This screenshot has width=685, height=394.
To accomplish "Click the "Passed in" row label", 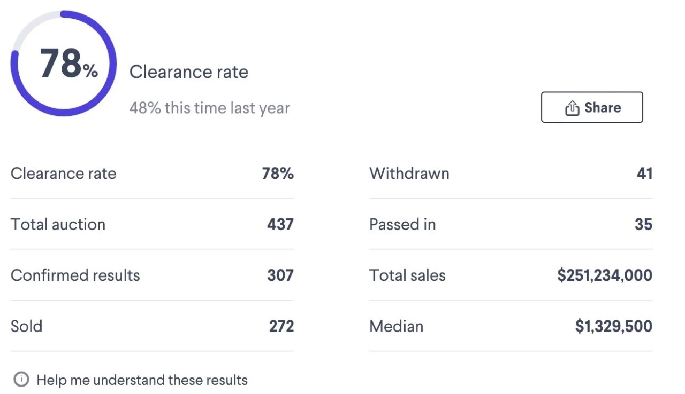I will [402, 224].
